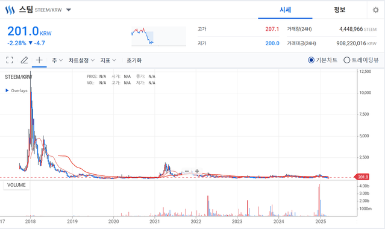The height and width of the screenshot is (229, 385).
Task: Select the 기본차트 radio button
Action: [311, 60]
